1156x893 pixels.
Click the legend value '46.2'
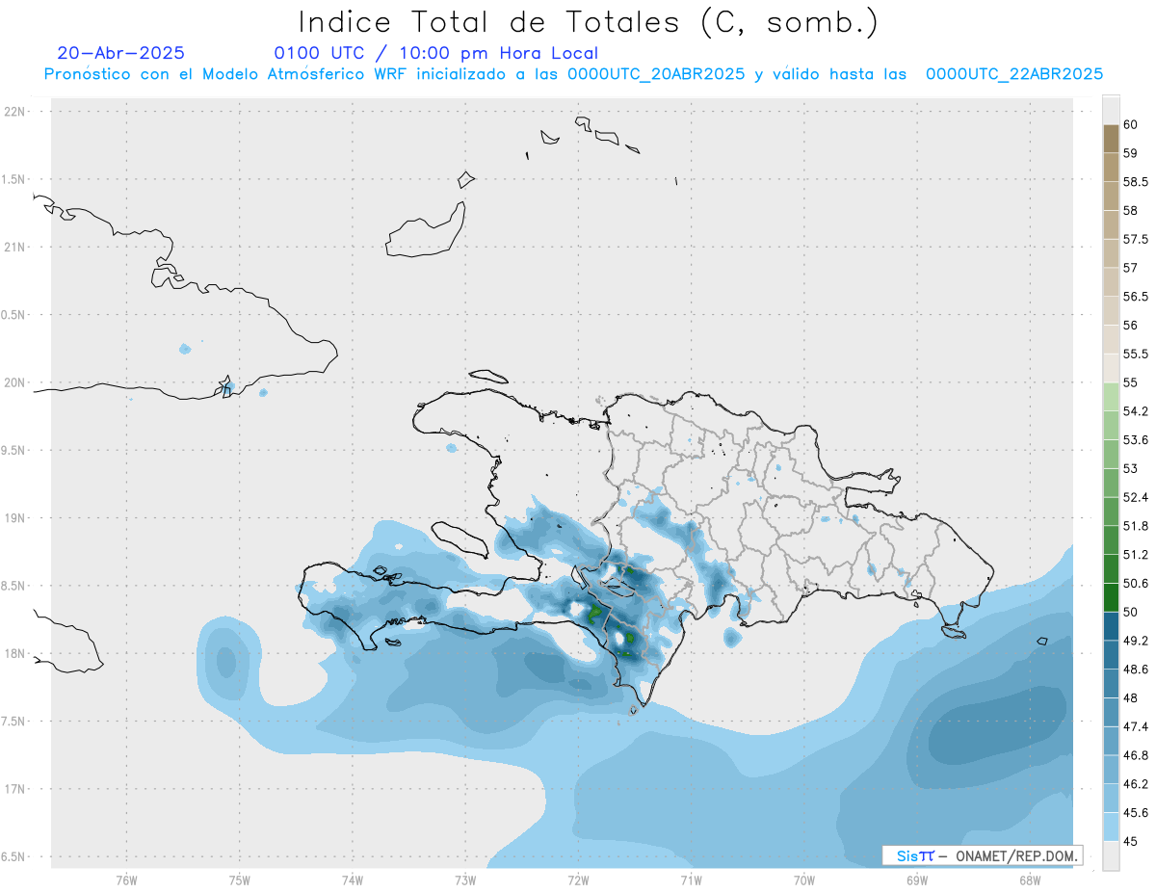1136,784
